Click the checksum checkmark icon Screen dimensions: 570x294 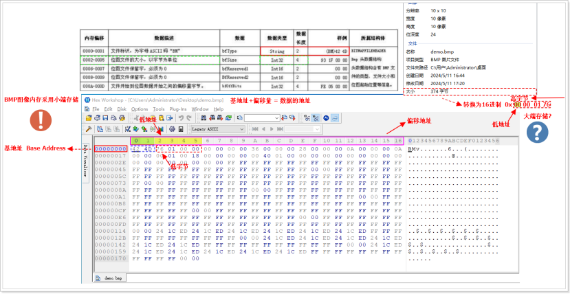pyautogui.click(x=128, y=129)
